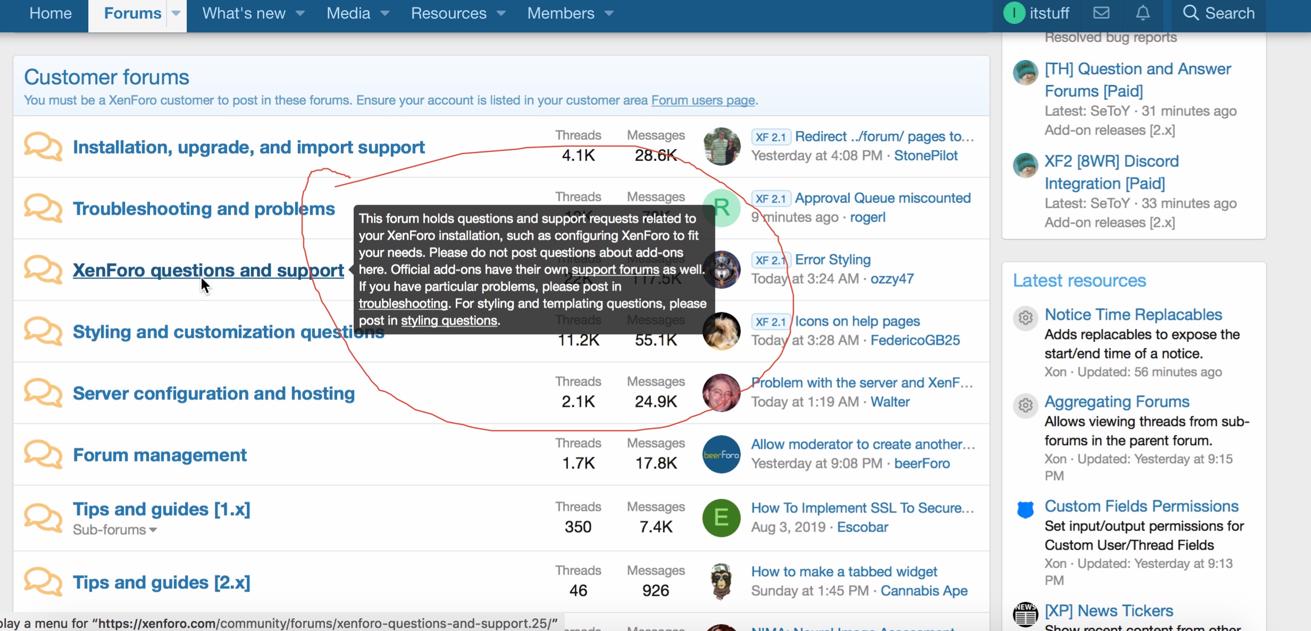
Task: Expand the Media menu dropdown arrow
Action: click(385, 13)
